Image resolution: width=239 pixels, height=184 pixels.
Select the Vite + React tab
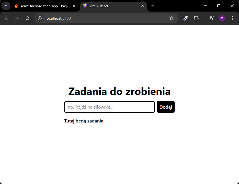(x=114, y=6)
